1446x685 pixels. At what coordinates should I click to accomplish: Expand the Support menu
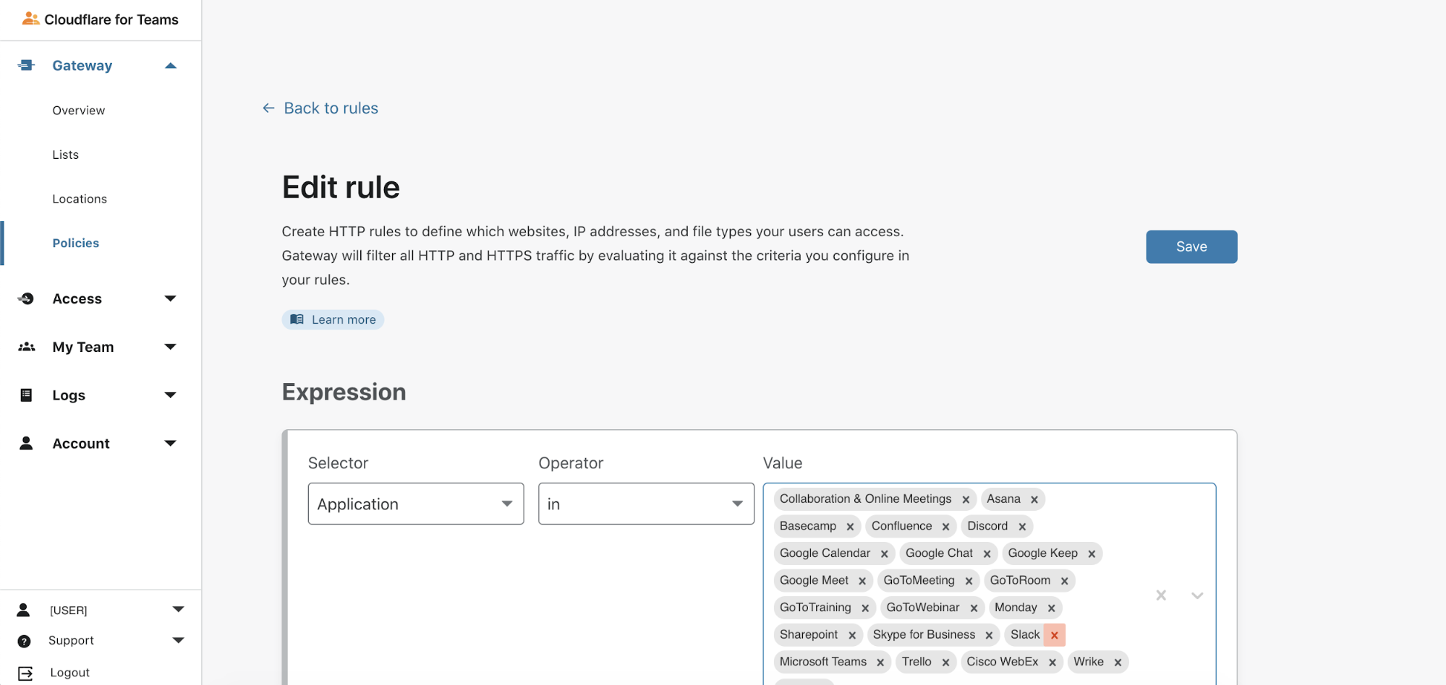click(x=178, y=641)
